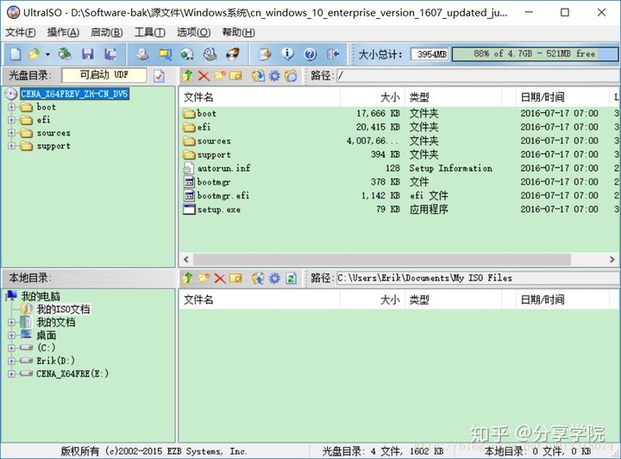621x459 pixels.
Task: Click the Extract icon in disc pane
Action: click(258, 75)
